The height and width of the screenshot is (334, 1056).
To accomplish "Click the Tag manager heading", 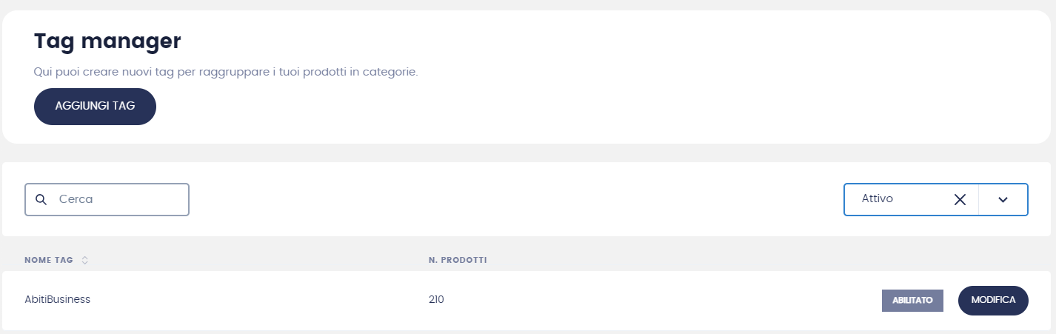I will [x=107, y=41].
